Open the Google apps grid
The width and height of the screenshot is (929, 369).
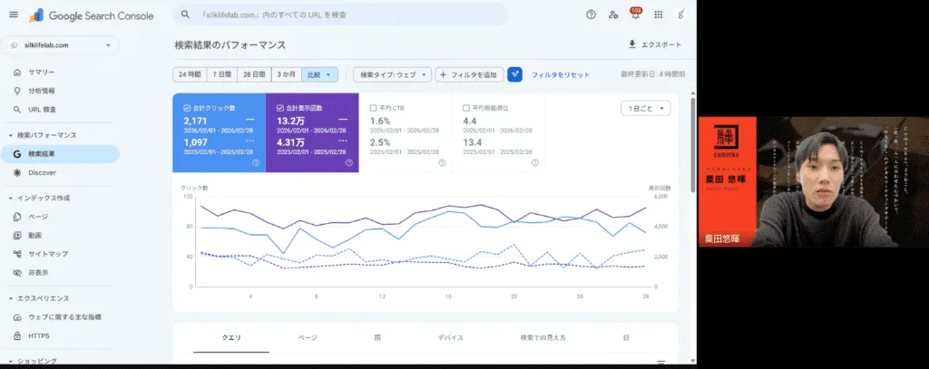[659, 15]
